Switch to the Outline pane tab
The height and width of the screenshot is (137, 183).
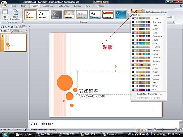pyautogui.click(x=15, y=31)
